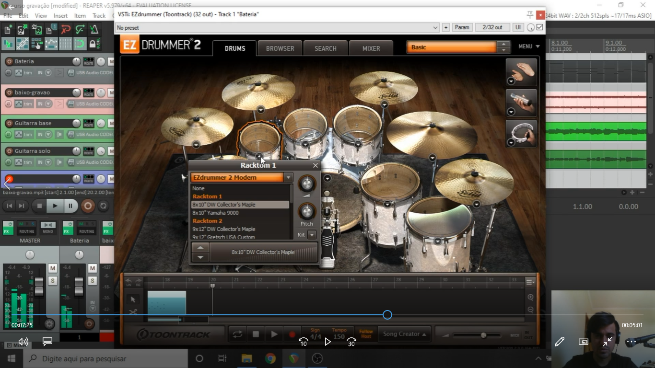Screen dimensions: 655x368
Task: Toggle item grouping chain icon in REAPER toolbar
Action: point(22,44)
